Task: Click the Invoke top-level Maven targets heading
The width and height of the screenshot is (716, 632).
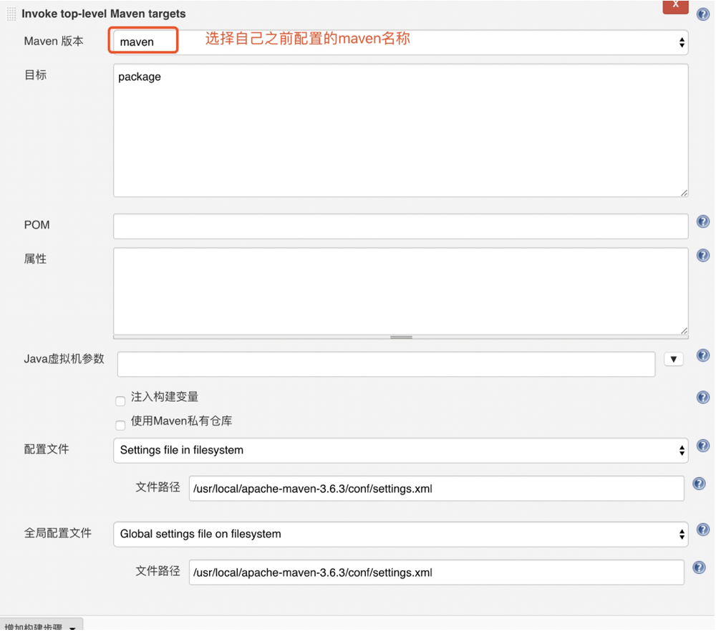Action: click(104, 14)
